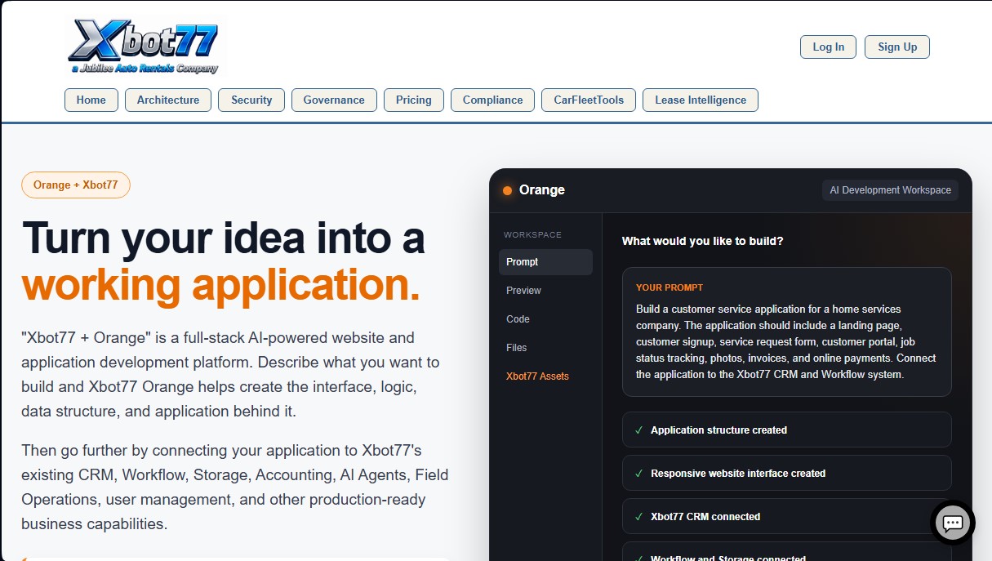Image resolution: width=992 pixels, height=561 pixels.
Task: Click 'a Jubilee Auto Rentals Company' tagline
Action: click(145, 69)
